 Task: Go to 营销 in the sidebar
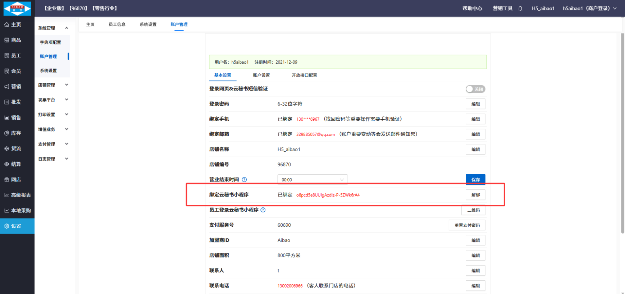pyautogui.click(x=16, y=87)
